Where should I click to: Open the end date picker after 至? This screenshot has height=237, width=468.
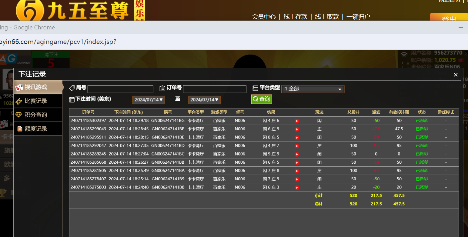(x=204, y=100)
